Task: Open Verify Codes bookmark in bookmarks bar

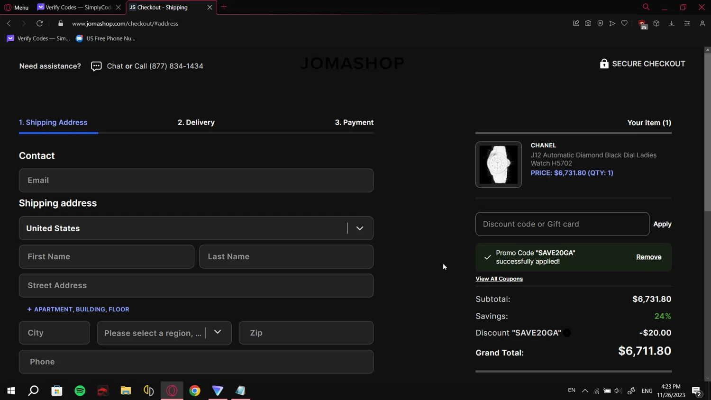Action: (x=38, y=38)
